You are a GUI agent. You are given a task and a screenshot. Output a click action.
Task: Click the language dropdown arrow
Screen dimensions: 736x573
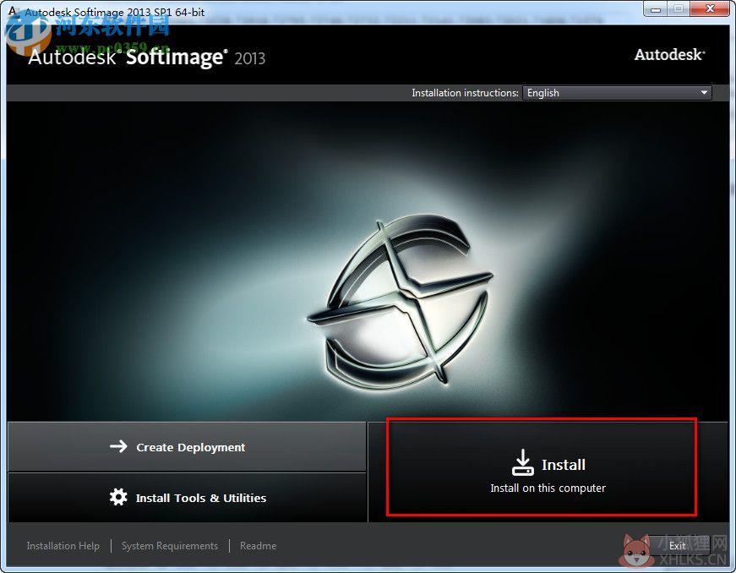pos(704,93)
